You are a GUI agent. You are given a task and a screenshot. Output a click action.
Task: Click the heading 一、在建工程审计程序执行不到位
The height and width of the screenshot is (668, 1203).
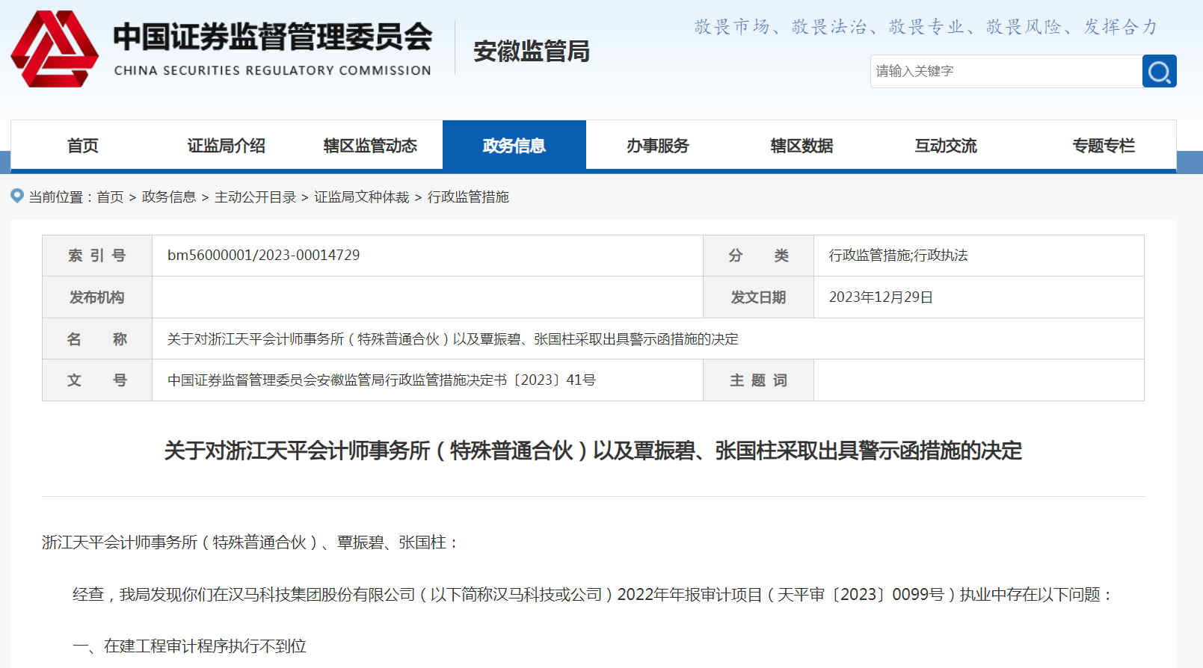click(189, 646)
